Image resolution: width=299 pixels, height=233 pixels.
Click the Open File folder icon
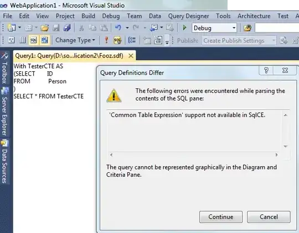(x=45, y=28)
